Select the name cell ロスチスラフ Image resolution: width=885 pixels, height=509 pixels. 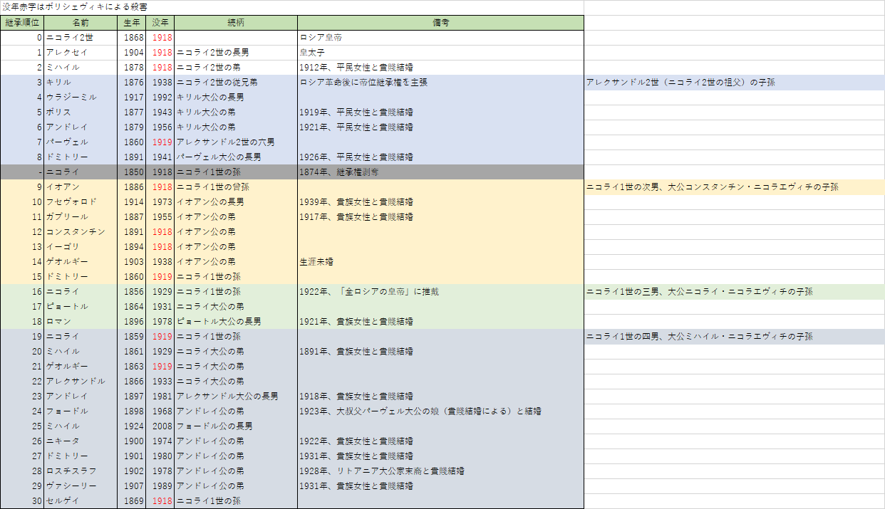coord(81,471)
